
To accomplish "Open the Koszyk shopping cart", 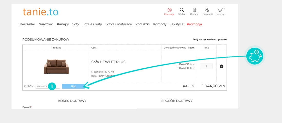I will coord(220,10).
